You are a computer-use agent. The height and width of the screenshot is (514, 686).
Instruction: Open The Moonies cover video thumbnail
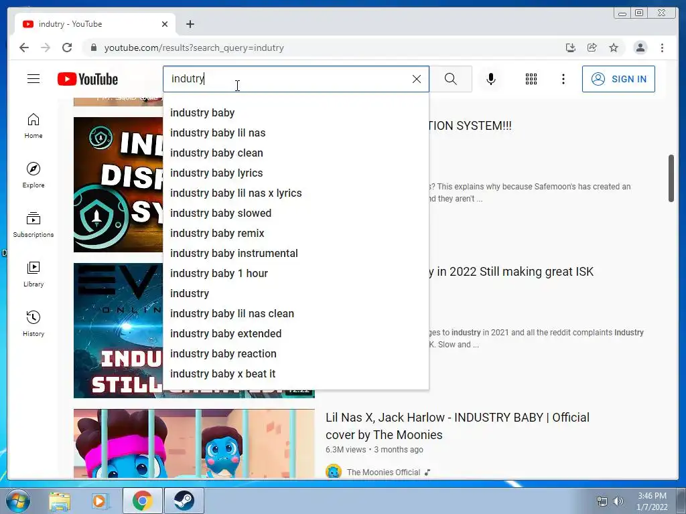(194, 443)
